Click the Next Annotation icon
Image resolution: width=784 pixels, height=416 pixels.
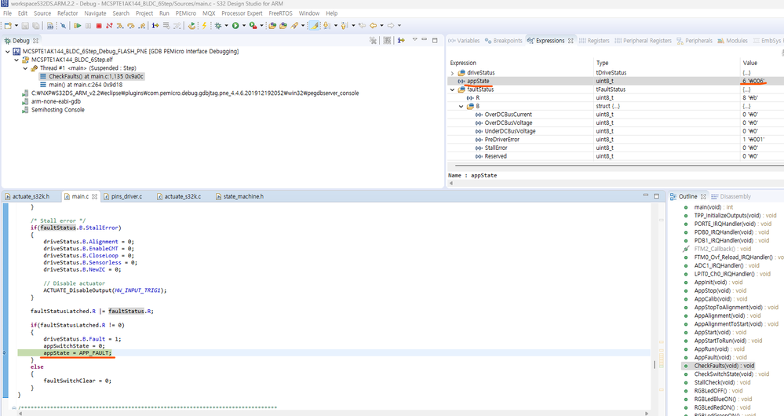click(x=326, y=25)
